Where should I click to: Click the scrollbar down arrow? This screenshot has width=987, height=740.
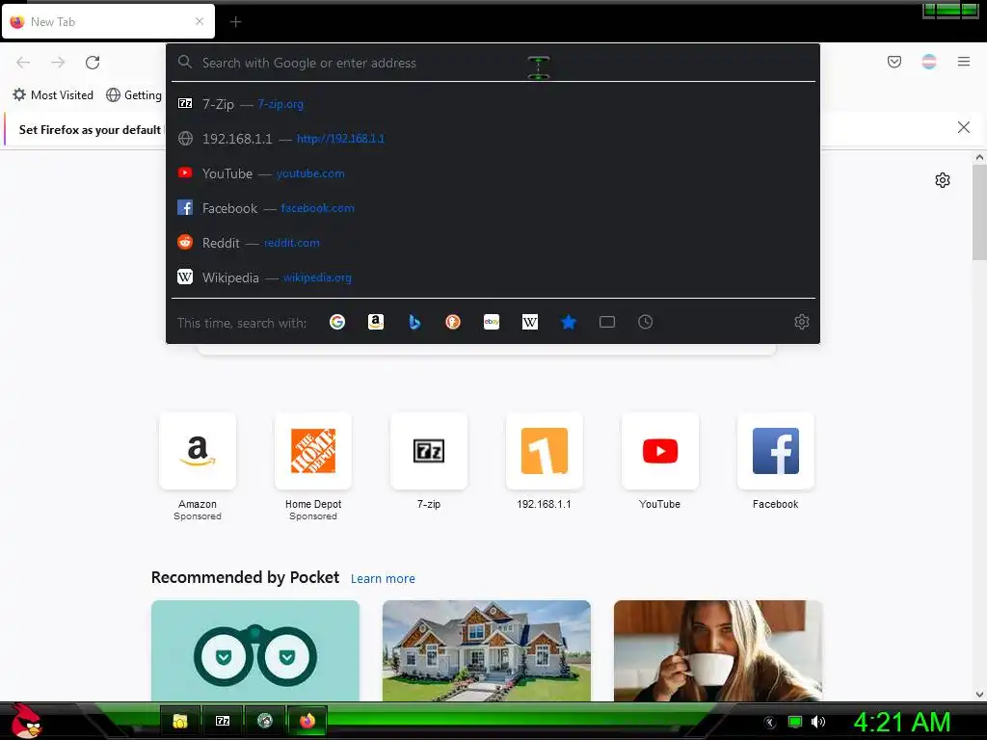point(979,694)
